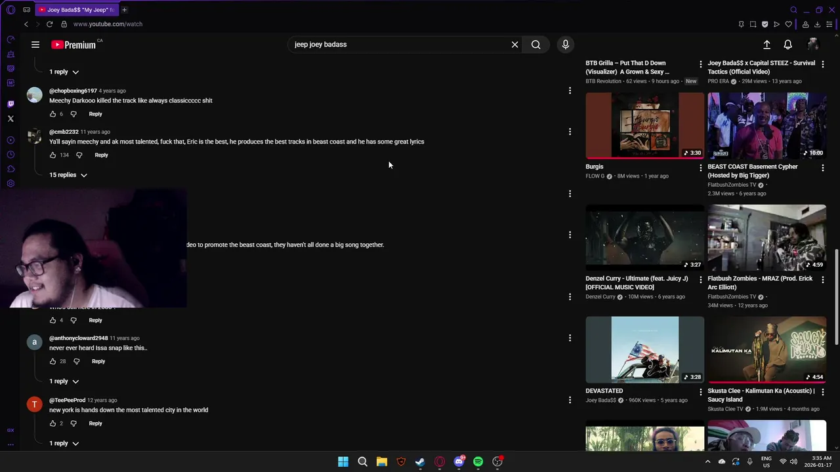
Task: Dislike the @TeePeeProd comment
Action: [x=73, y=423]
